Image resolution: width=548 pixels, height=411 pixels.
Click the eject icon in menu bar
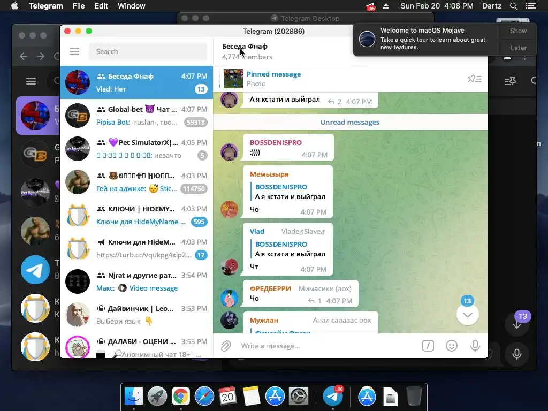(386, 6)
